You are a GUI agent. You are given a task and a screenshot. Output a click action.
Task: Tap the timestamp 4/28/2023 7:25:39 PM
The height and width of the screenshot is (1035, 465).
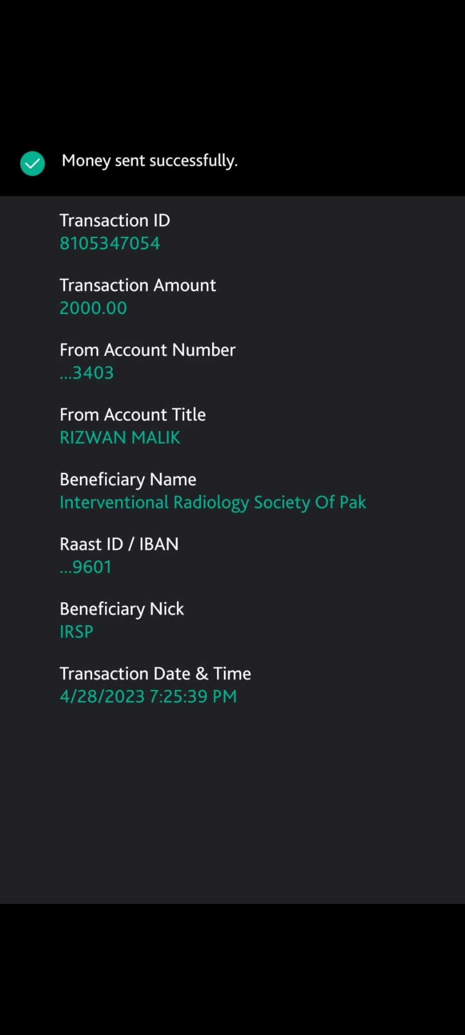pyautogui.click(x=148, y=696)
